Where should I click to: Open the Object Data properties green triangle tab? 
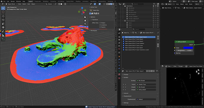click(119, 71)
